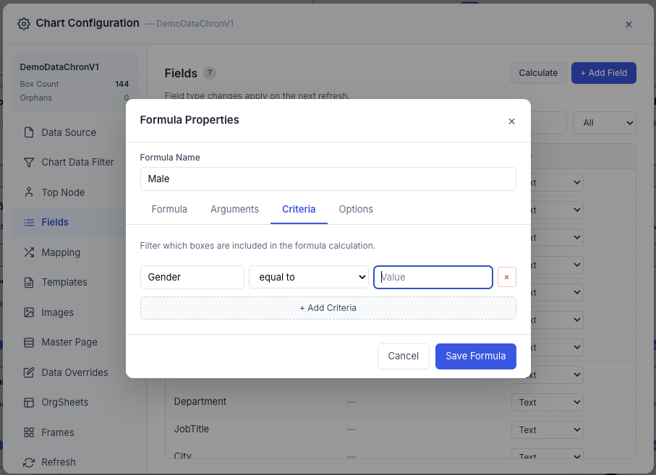Viewport: 656px width, 475px height.
Task: Open City field type dropdown
Action: point(548,455)
